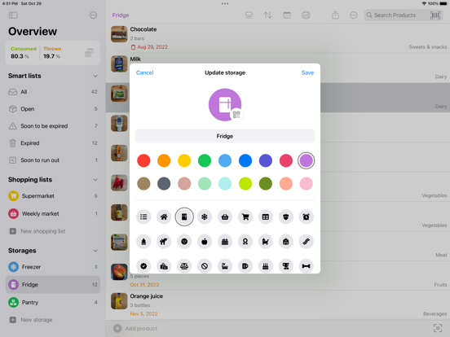This screenshot has height=337, width=450.
Task: Select the verified badge icon
Action: tap(143, 266)
